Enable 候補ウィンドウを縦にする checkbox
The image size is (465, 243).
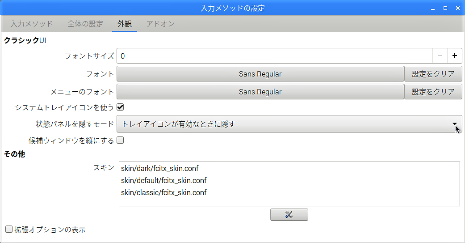point(120,140)
